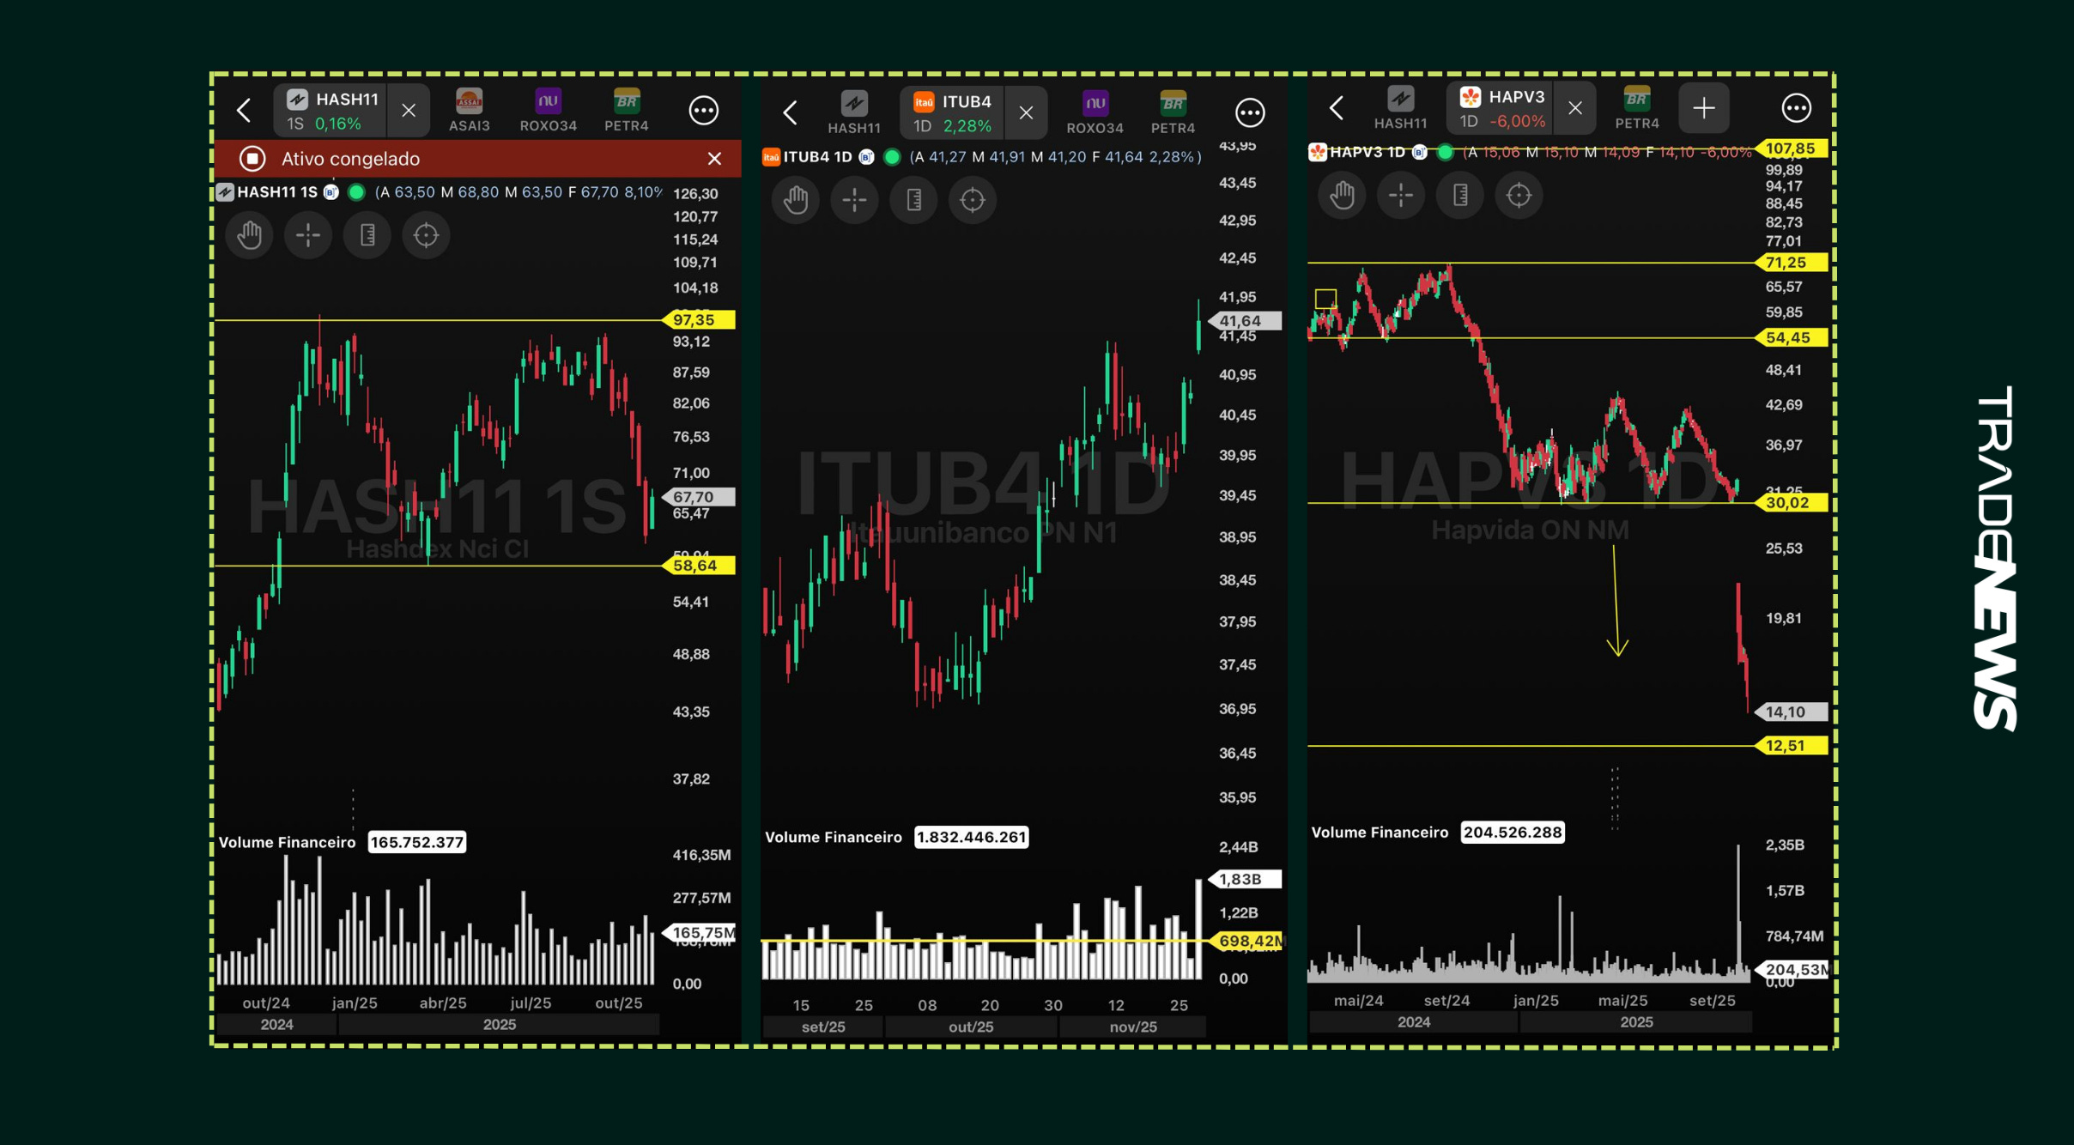Screen dimensions: 2074x1145
Task: Open more options menu in HAPV3 panel
Action: (x=1796, y=108)
